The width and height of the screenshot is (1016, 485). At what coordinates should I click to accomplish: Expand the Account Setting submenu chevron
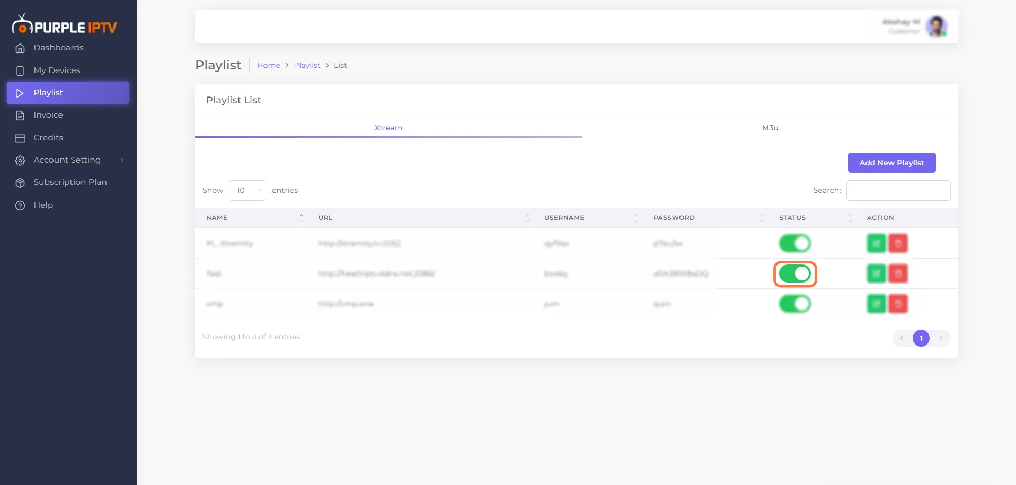pyautogui.click(x=122, y=160)
